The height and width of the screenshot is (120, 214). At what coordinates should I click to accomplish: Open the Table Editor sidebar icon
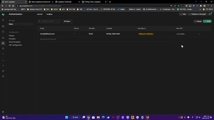pos(3,26)
